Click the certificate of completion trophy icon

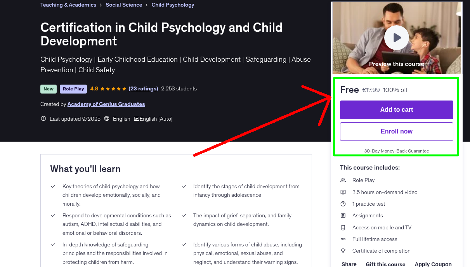click(x=343, y=251)
